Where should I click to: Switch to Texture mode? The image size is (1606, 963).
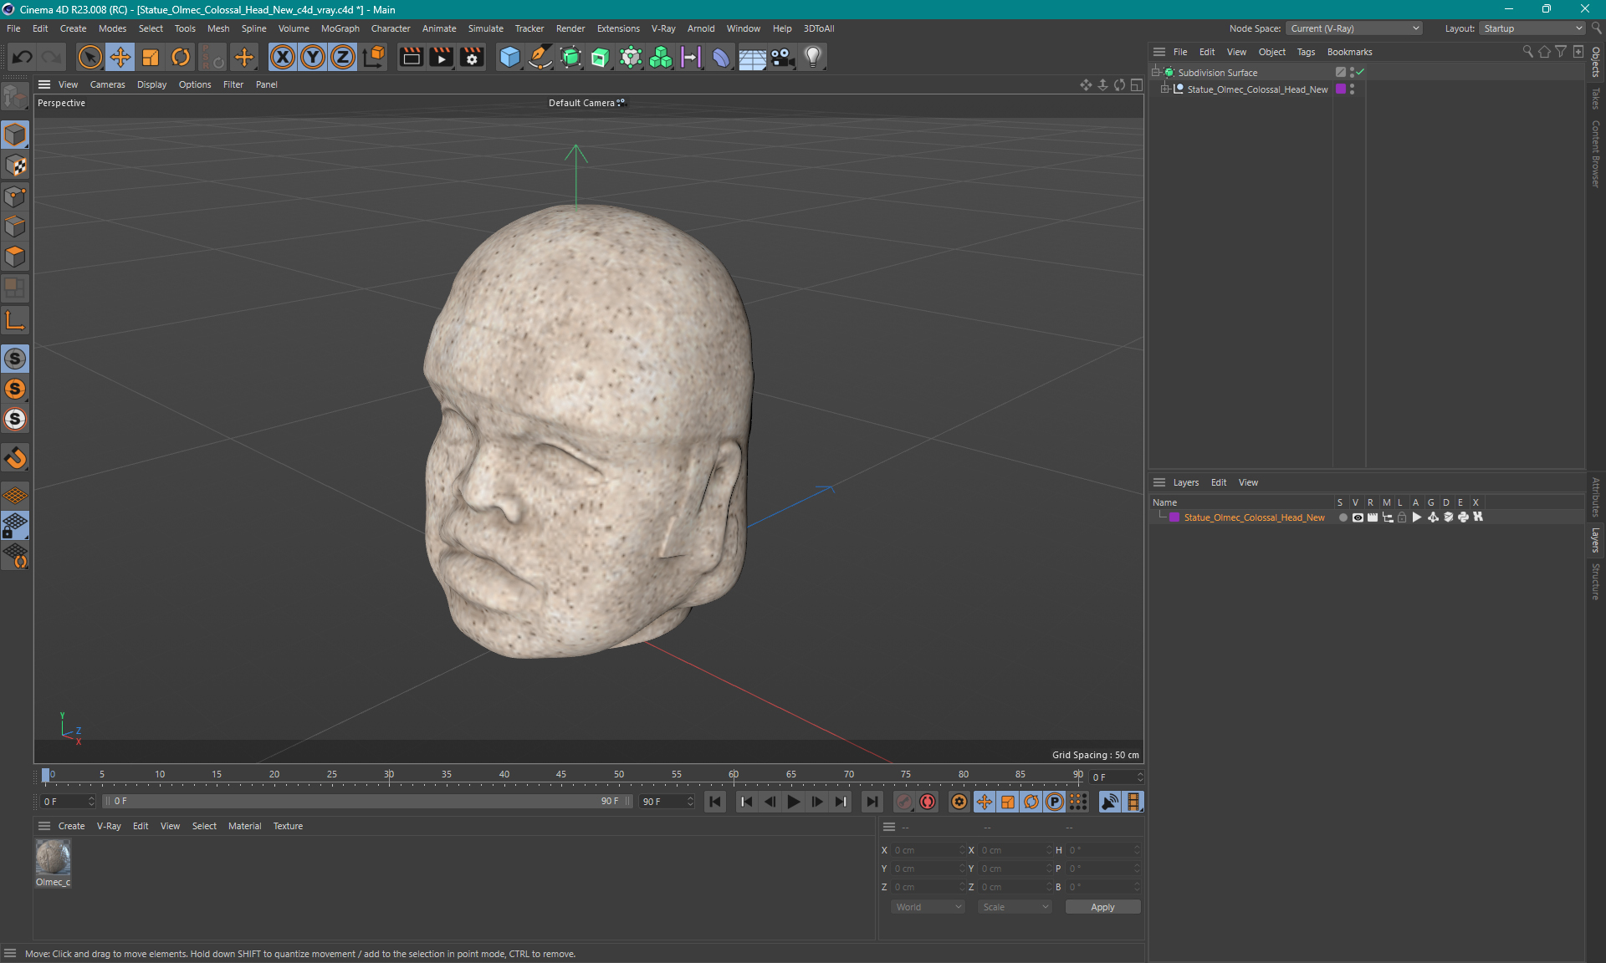15,166
